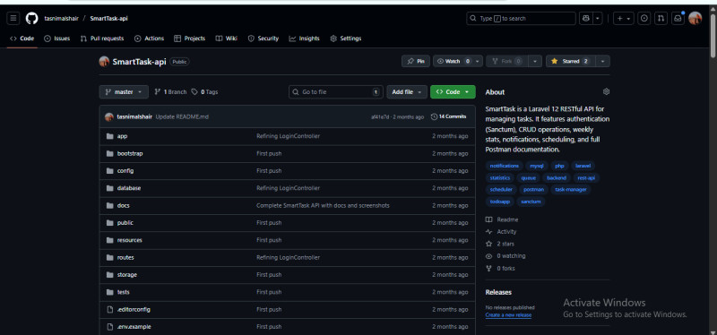717x335 pixels.
Task: Open About settings gear icon
Action: pos(606,91)
